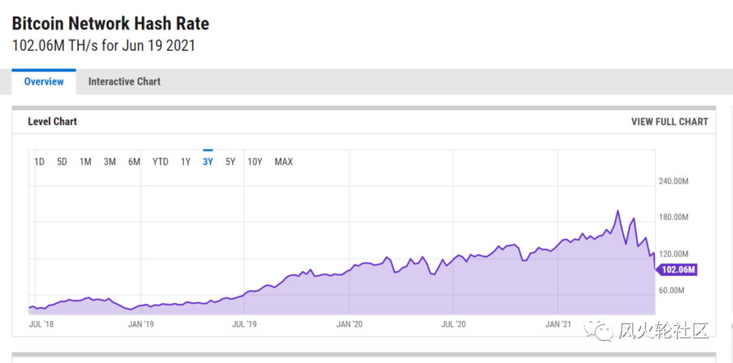Click the 102.06M TH/s subtitle text
The height and width of the screenshot is (363, 733).
point(103,45)
